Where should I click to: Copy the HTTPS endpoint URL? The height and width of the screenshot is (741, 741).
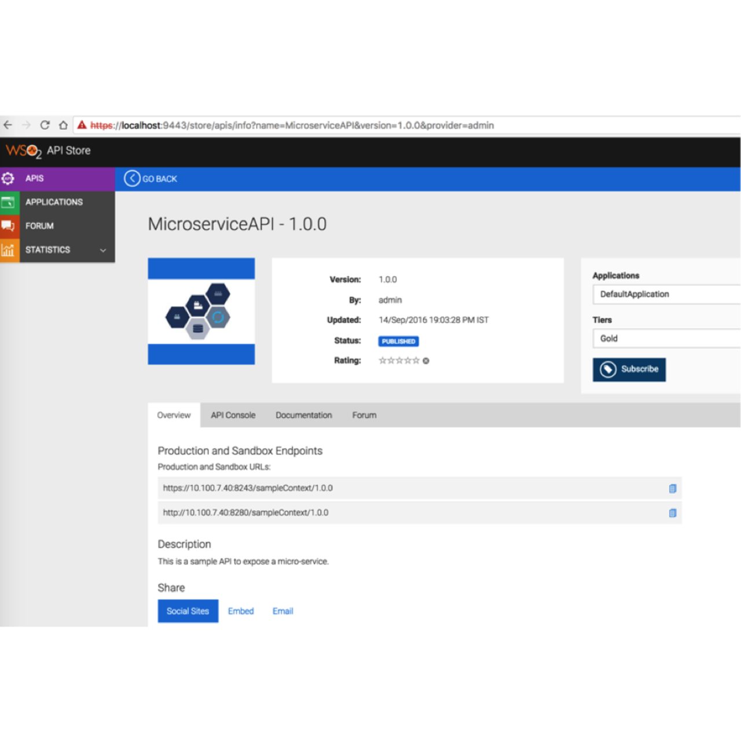(x=672, y=489)
